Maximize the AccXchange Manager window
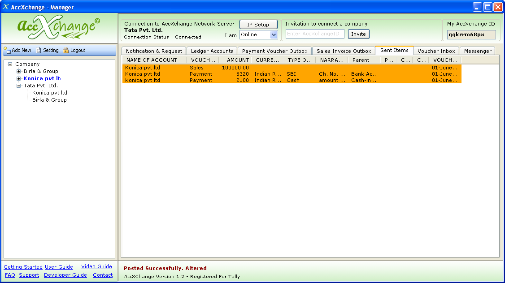Image resolution: width=505 pixels, height=283 pixels. click(488, 7)
